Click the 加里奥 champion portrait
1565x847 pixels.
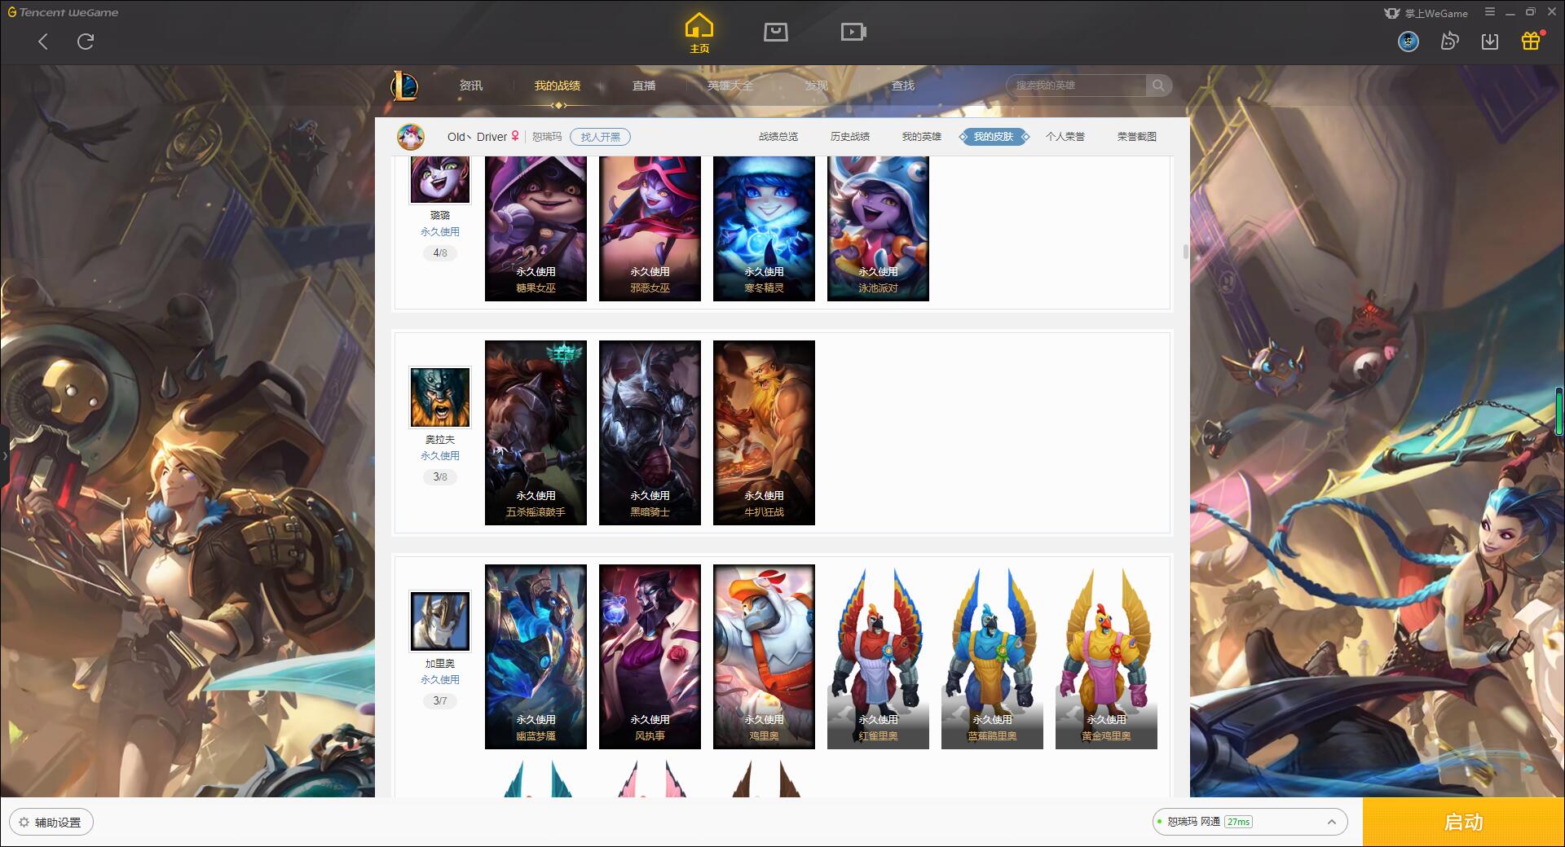click(x=440, y=621)
